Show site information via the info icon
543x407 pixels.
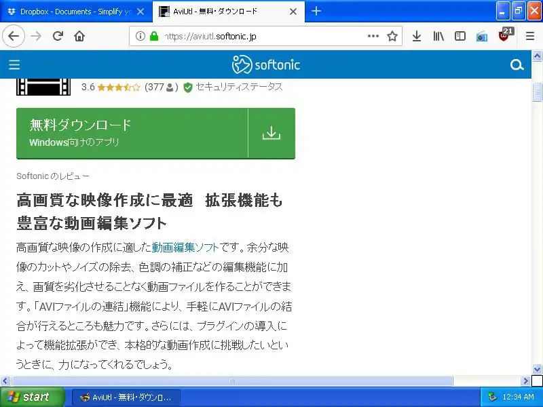coord(140,36)
